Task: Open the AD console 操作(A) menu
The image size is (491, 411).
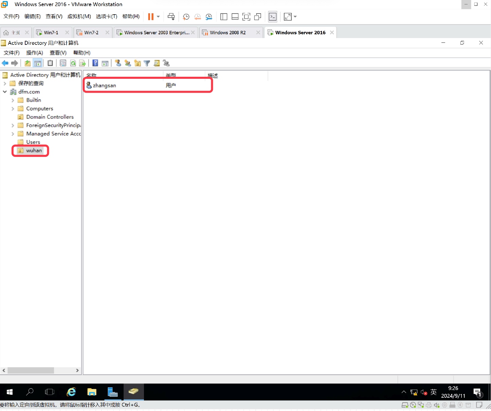Action: pyautogui.click(x=35, y=53)
